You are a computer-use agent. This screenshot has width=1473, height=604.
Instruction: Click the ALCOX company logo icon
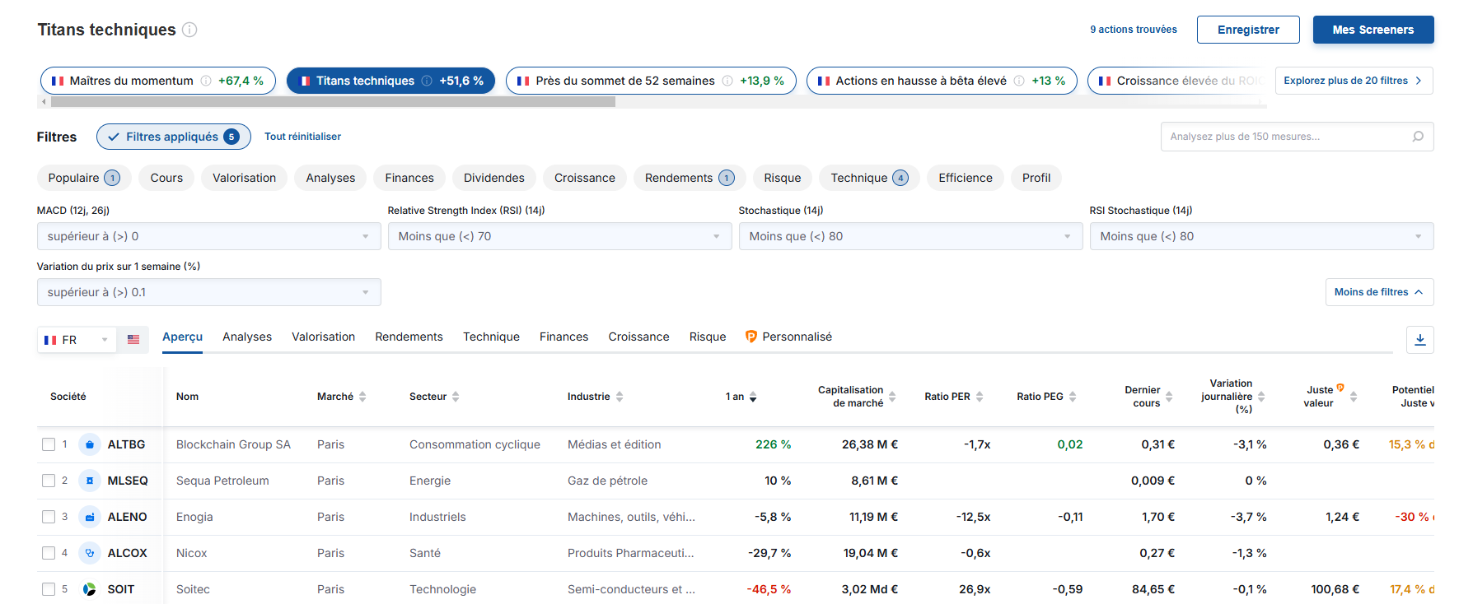pyautogui.click(x=90, y=553)
